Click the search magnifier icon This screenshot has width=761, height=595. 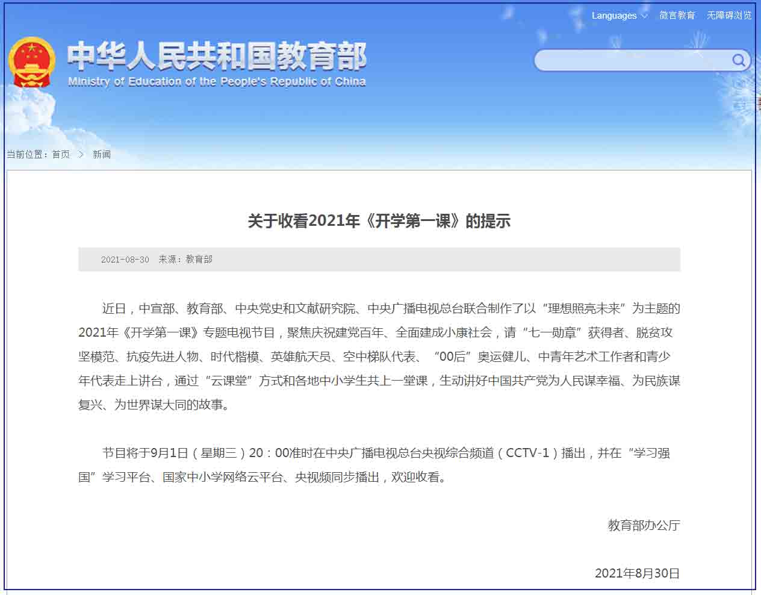point(738,60)
